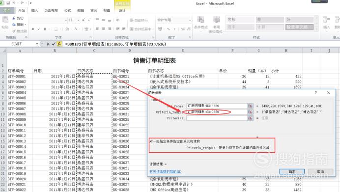Align cell text to the bottom
Image resolution: width=340 pixels, height=192 pixels.
click(x=110, y=20)
